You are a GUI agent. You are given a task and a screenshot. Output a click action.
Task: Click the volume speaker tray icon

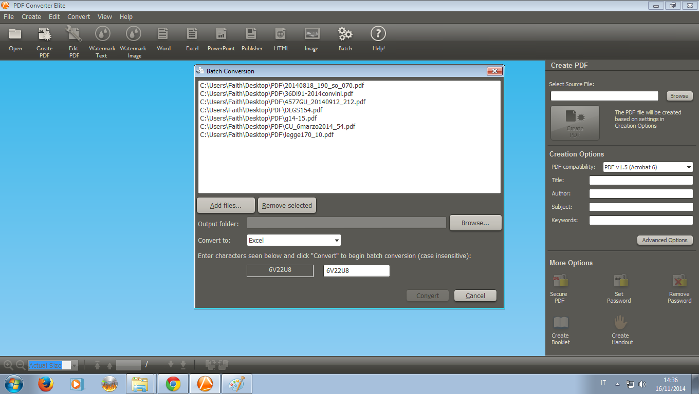[642, 384]
